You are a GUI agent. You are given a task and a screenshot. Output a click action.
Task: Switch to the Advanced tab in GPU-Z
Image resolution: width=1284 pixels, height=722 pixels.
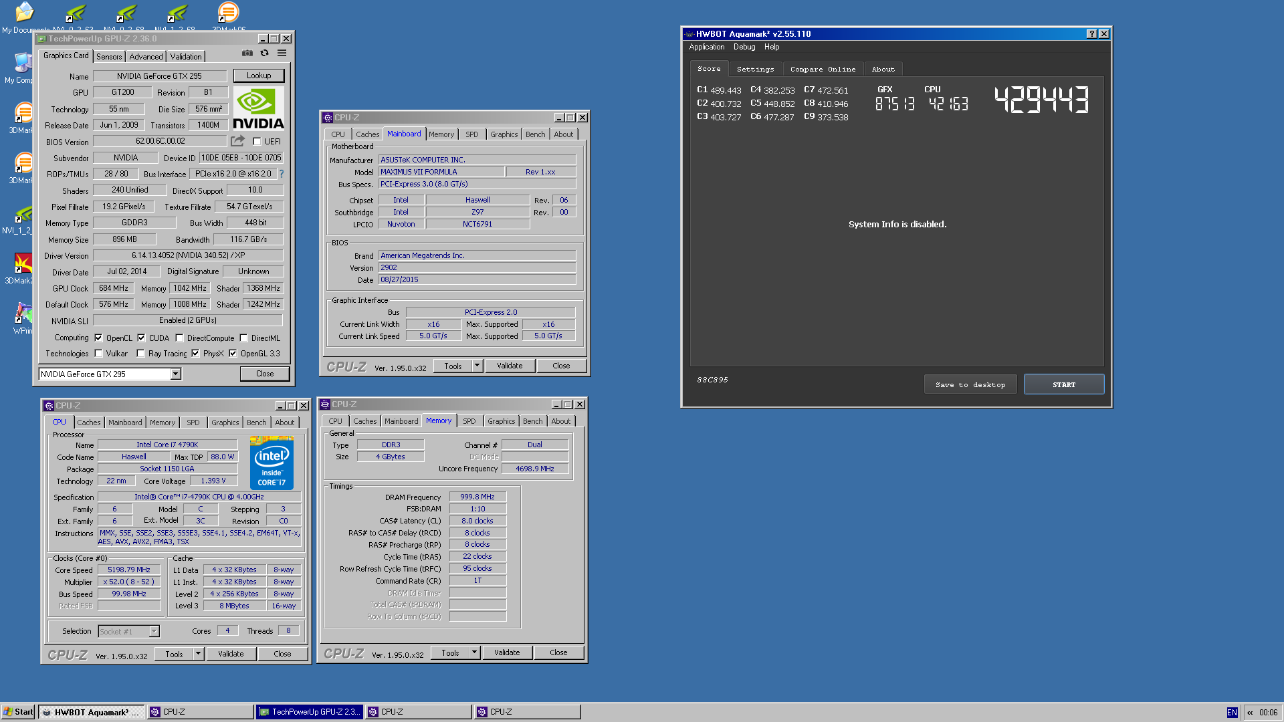point(146,57)
